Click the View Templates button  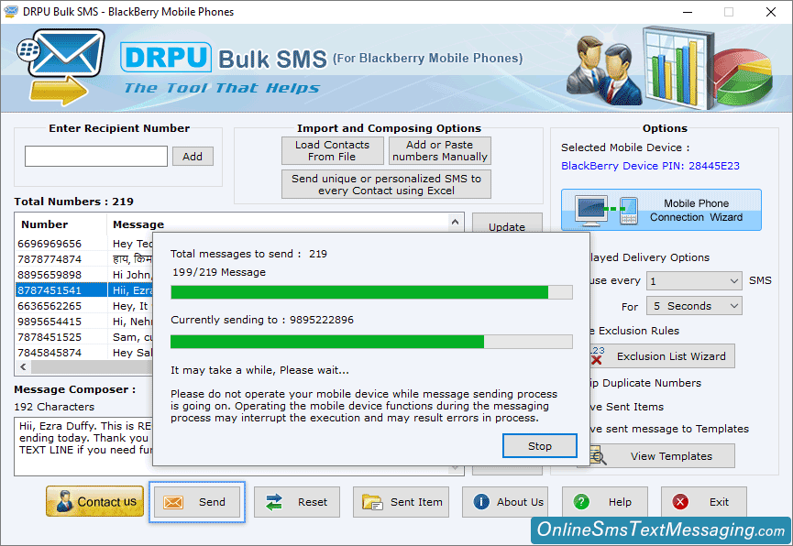pos(662,456)
